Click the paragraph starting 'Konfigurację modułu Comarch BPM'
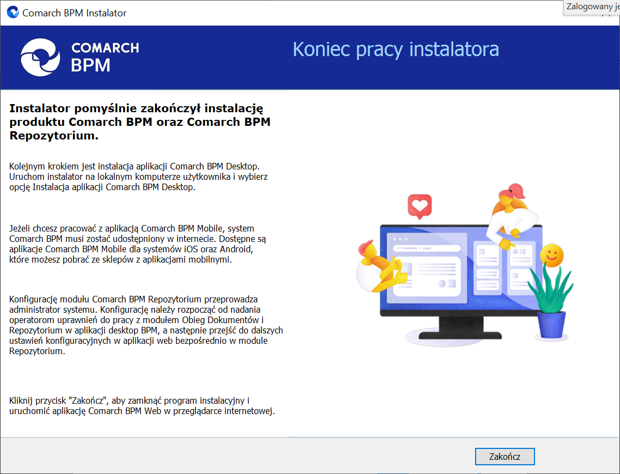 pos(146,325)
